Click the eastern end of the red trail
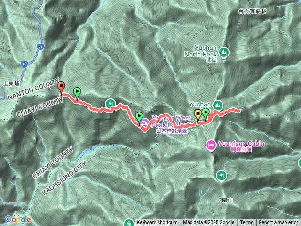The width and height of the screenshot is (301, 226). click(239, 111)
